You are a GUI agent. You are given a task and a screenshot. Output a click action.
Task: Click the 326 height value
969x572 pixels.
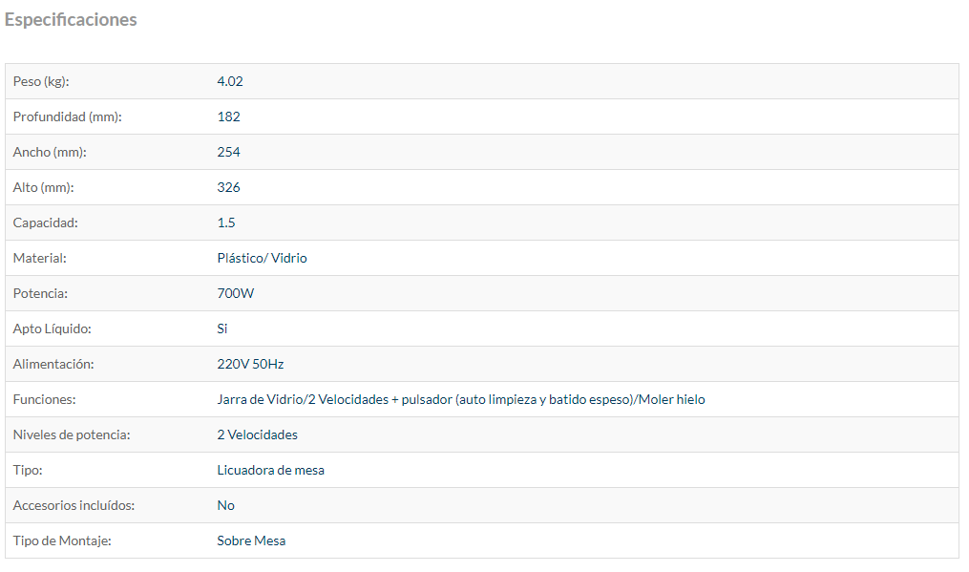pos(229,187)
